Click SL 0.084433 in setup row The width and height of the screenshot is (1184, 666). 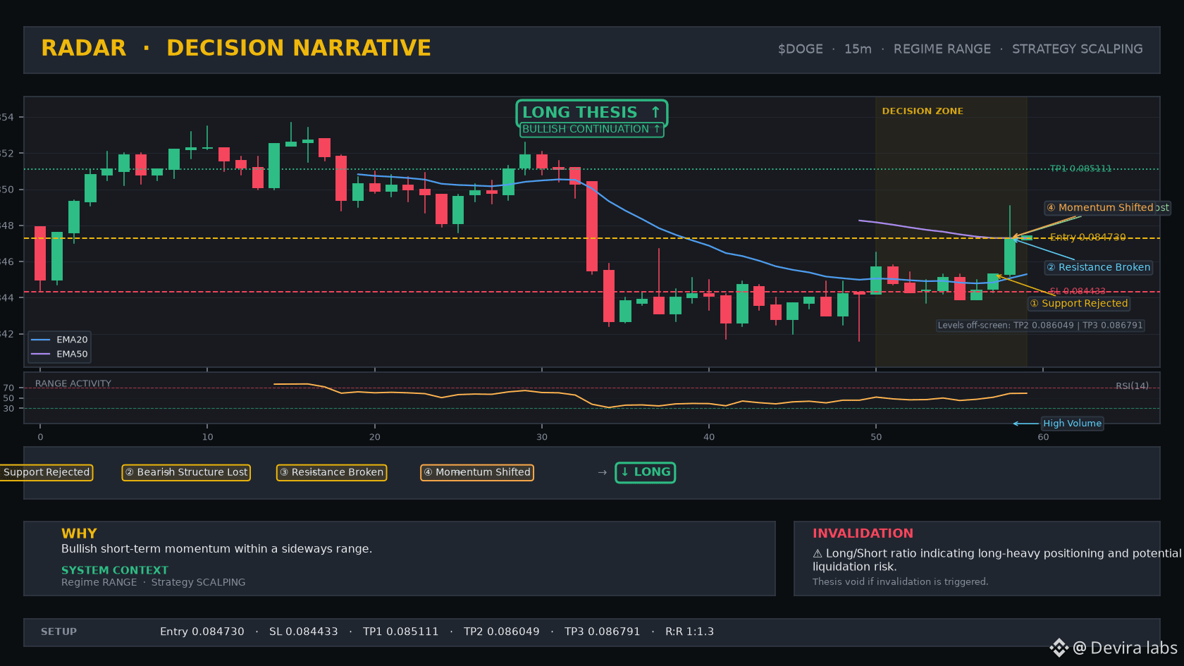(x=303, y=631)
